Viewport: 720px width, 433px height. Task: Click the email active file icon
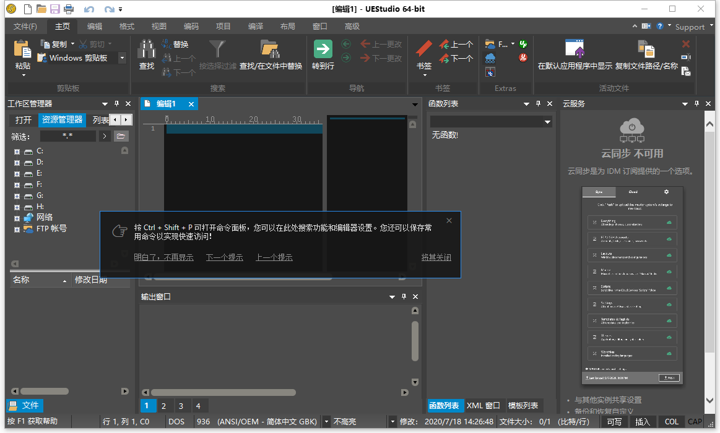[x=686, y=71]
